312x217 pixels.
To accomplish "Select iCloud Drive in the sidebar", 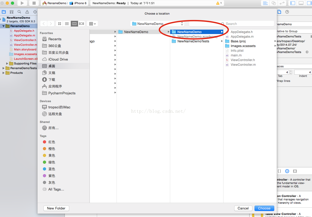I will [64, 60].
